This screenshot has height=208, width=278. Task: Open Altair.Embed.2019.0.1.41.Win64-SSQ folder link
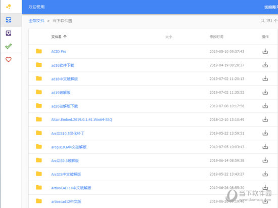click(81, 119)
